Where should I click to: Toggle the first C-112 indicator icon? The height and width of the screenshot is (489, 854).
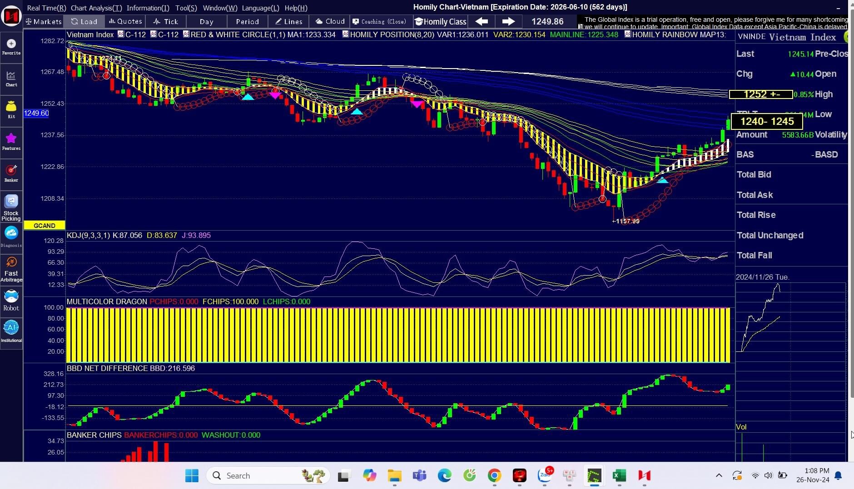point(121,34)
